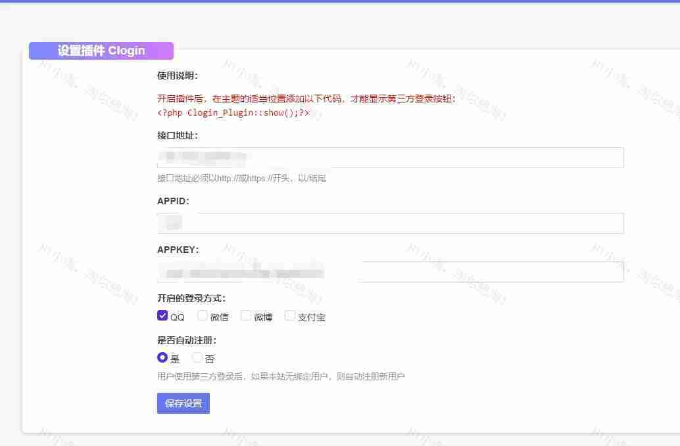
Task: Tick the 微博 login checkbox
Action: (246, 316)
